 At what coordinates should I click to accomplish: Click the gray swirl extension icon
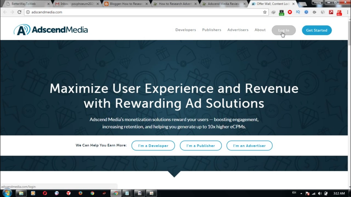coord(323,12)
